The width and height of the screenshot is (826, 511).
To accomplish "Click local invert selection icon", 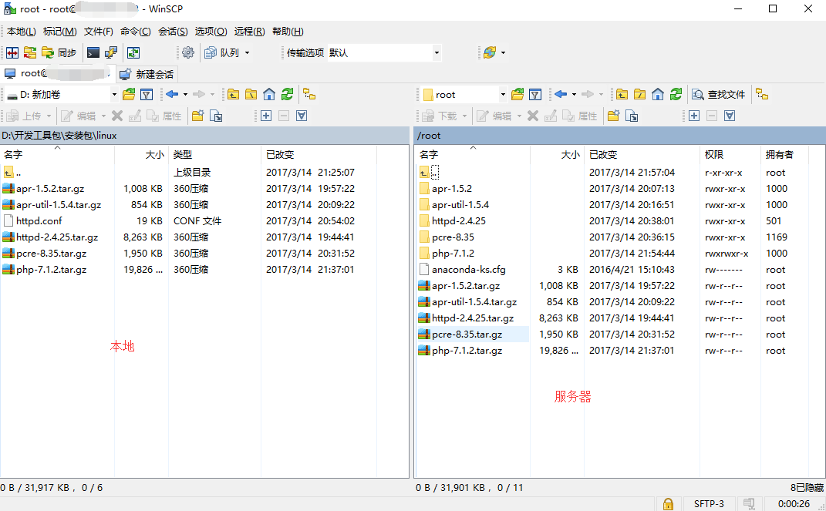I will pyautogui.click(x=302, y=116).
